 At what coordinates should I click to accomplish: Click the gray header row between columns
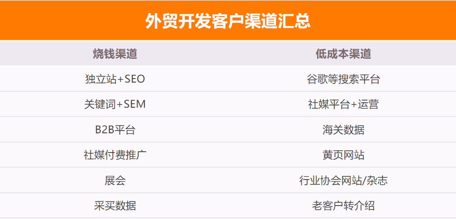coord(228,53)
